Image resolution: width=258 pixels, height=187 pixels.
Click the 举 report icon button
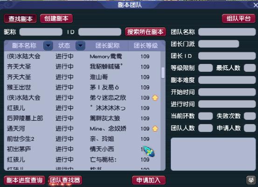click(251, 180)
